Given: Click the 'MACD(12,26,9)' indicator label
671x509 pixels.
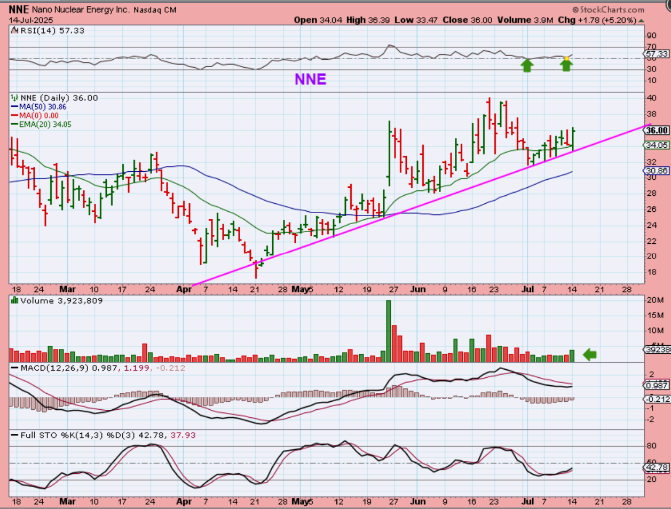Looking at the screenshot, I should (54, 368).
